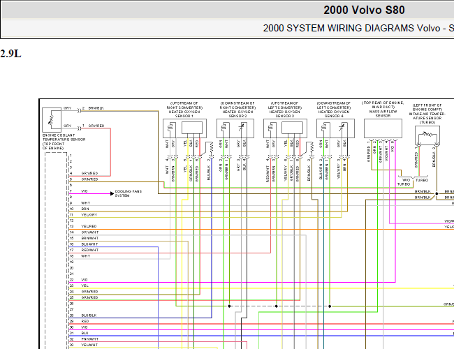
Task: Click the '2000 Volvo S80' title
Action: point(364,10)
